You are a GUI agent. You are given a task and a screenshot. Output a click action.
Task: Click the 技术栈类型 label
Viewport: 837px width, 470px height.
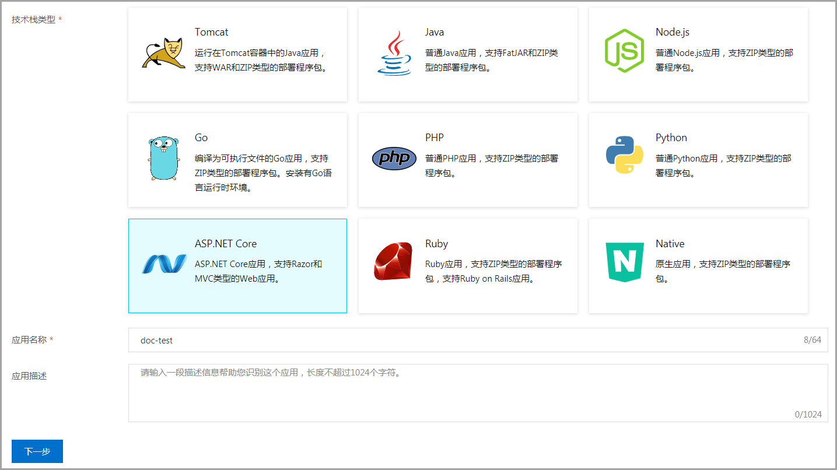click(34, 19)
